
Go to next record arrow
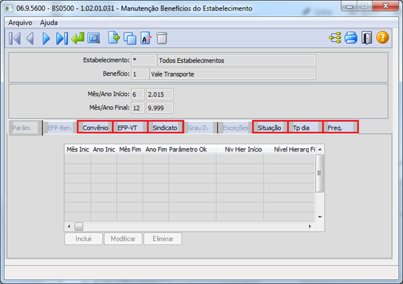(x=46, y=38)
